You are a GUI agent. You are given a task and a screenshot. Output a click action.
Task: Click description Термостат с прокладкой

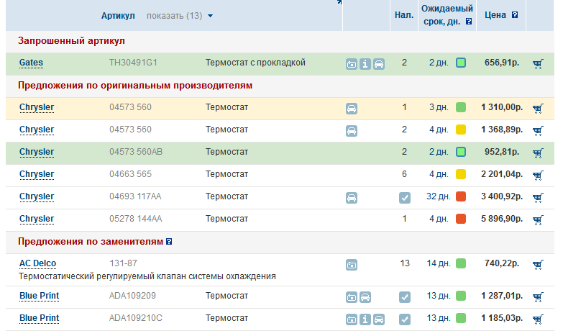click(x=255, y=63)
